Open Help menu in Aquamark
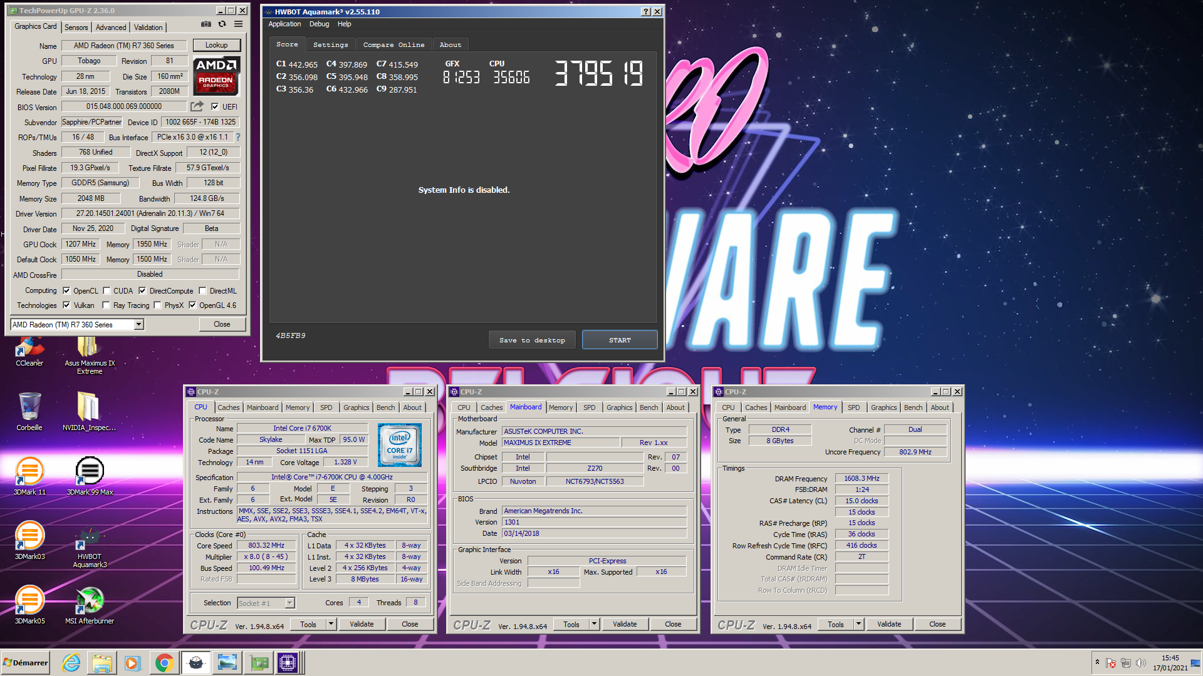The width and height of the screenshot is (1203, 676). 344,24
